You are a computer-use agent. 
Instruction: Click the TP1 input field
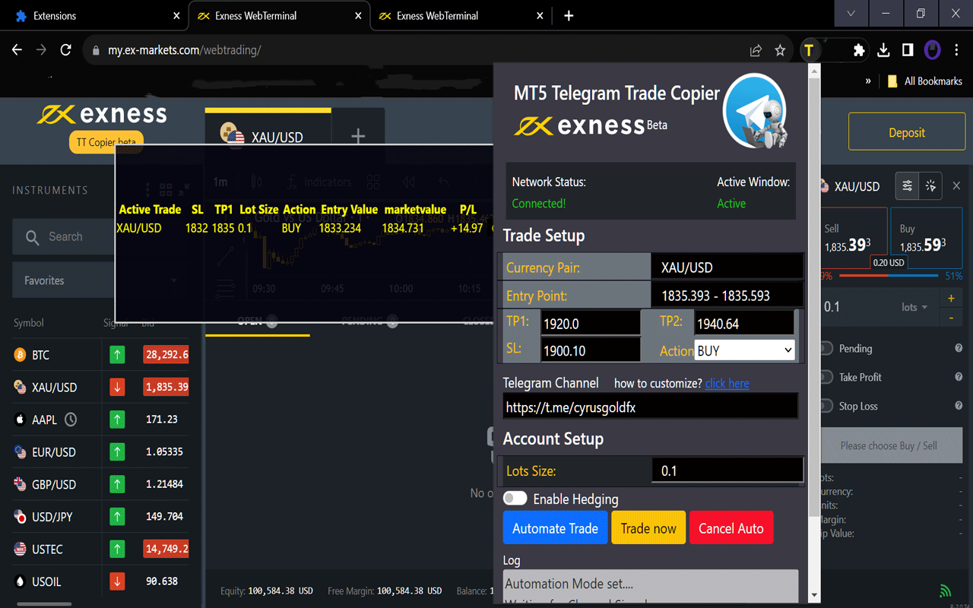[590, 323]
